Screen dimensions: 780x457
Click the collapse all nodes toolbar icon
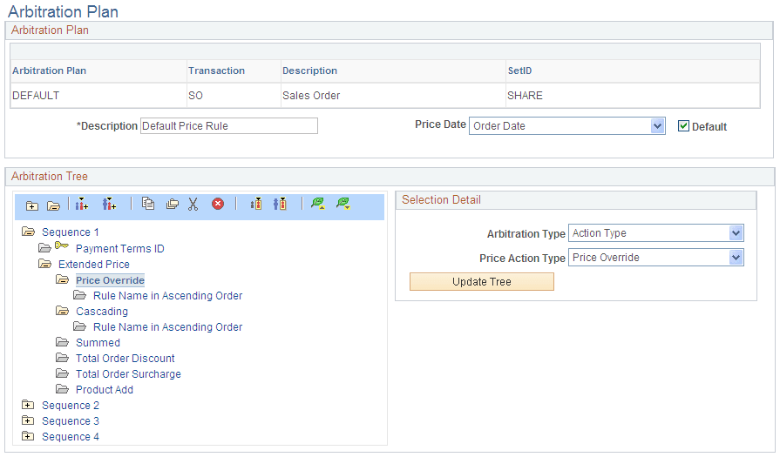[53, 205]
